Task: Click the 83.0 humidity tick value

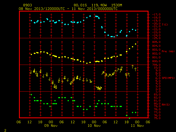Action: click(157, 95)
